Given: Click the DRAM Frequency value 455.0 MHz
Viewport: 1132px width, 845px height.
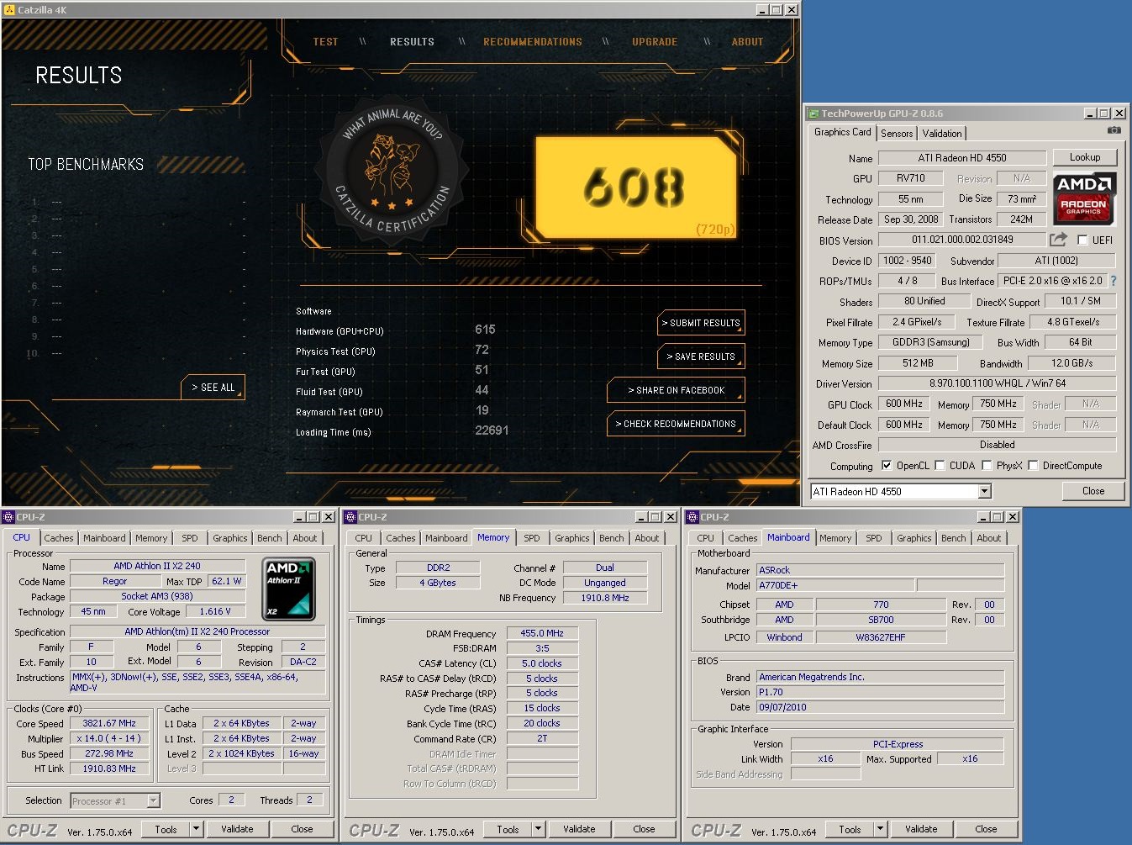Looking at the screenshot, I should pyautogui.click(x=542, y=633).
